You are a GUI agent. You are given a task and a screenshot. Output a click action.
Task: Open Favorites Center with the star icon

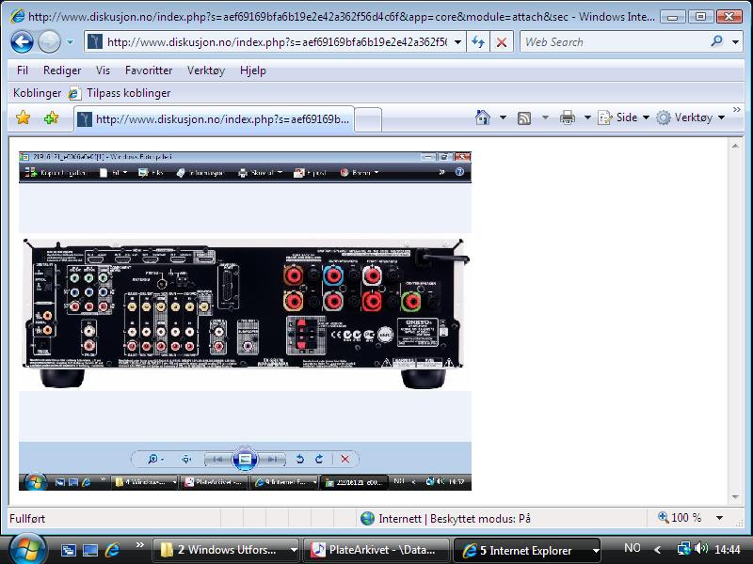coord(23,117)
